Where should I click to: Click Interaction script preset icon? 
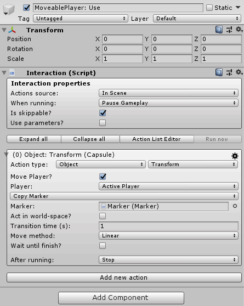pyautogui.click(x=229, y=72)
